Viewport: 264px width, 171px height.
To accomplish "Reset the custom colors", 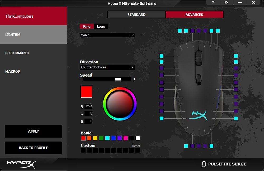I will click(x=136, y=146).
